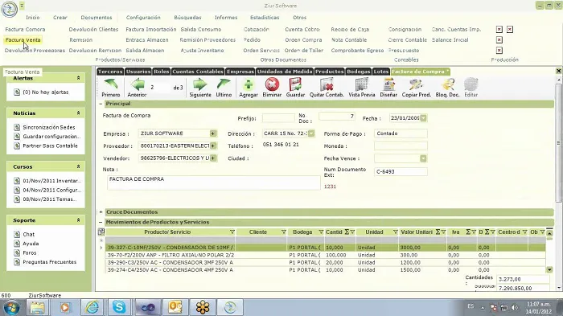
Task: Open the Ayuda support item
Action: (31, 244)
